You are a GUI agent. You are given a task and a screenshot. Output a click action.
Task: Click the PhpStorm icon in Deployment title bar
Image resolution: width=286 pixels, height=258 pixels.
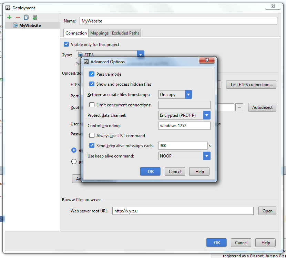click(8, 8)
